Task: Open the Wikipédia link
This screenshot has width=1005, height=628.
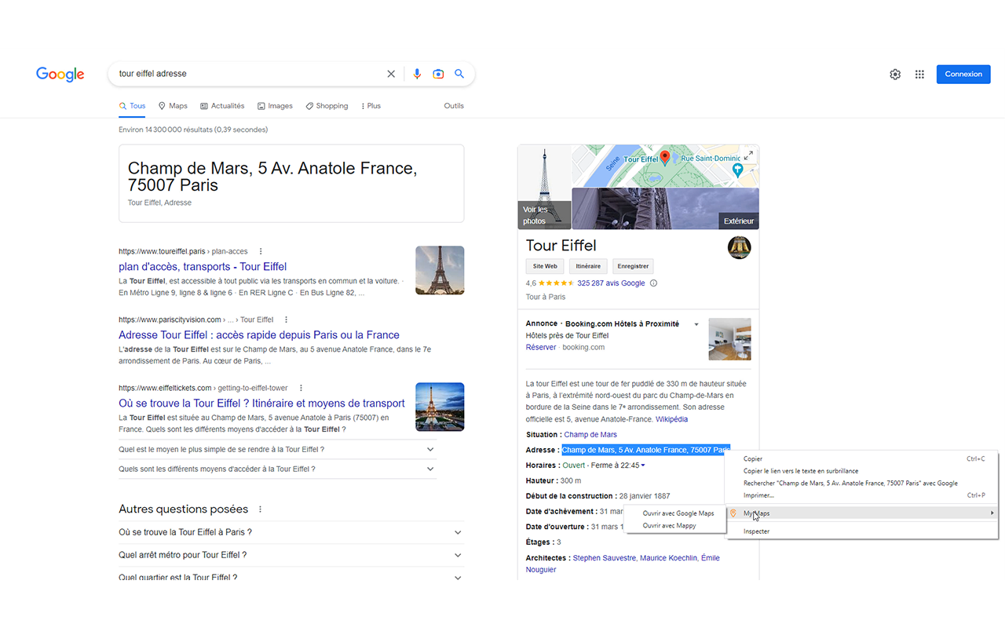Action: pos(672,419)
